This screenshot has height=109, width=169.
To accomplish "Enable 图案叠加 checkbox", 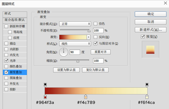I will tap(6, 78).
